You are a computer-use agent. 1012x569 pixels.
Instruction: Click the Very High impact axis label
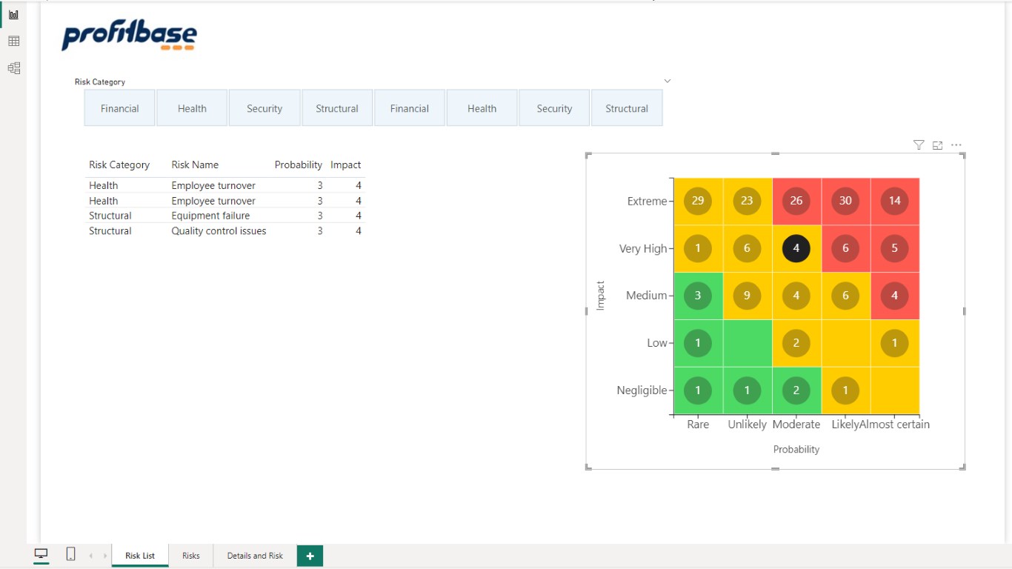pos(643,249)
